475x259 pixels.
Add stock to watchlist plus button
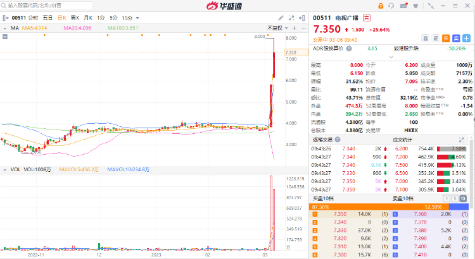[x=467, y=39]
